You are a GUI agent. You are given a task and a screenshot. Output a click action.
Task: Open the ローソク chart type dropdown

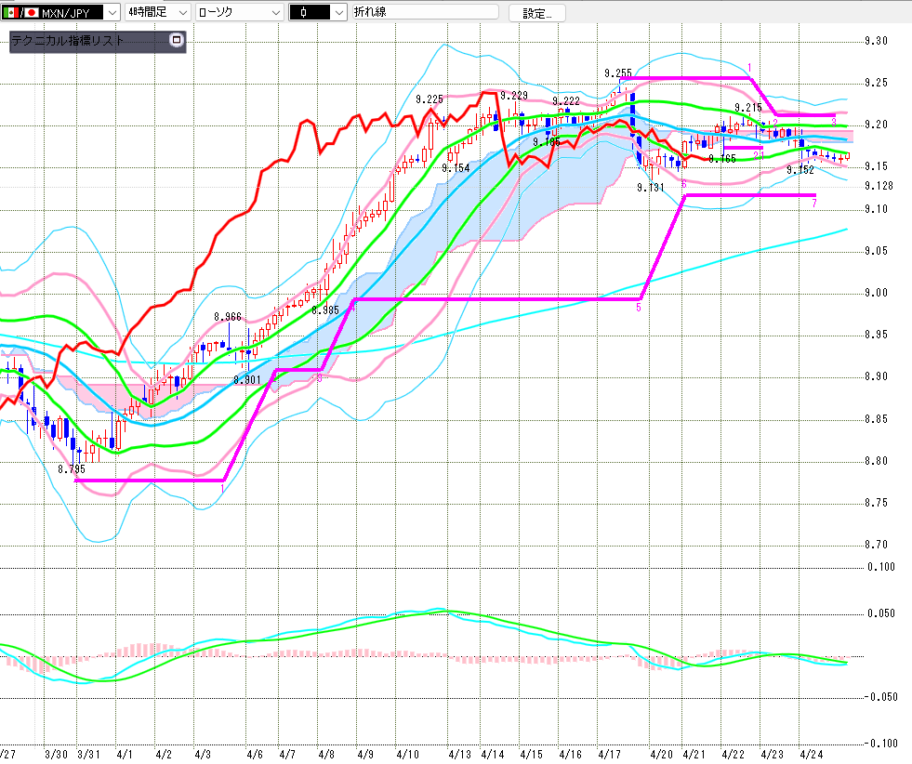(275, 13)
